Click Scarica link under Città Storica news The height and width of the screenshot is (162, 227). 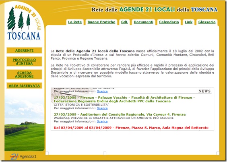(x=102, y=108)
